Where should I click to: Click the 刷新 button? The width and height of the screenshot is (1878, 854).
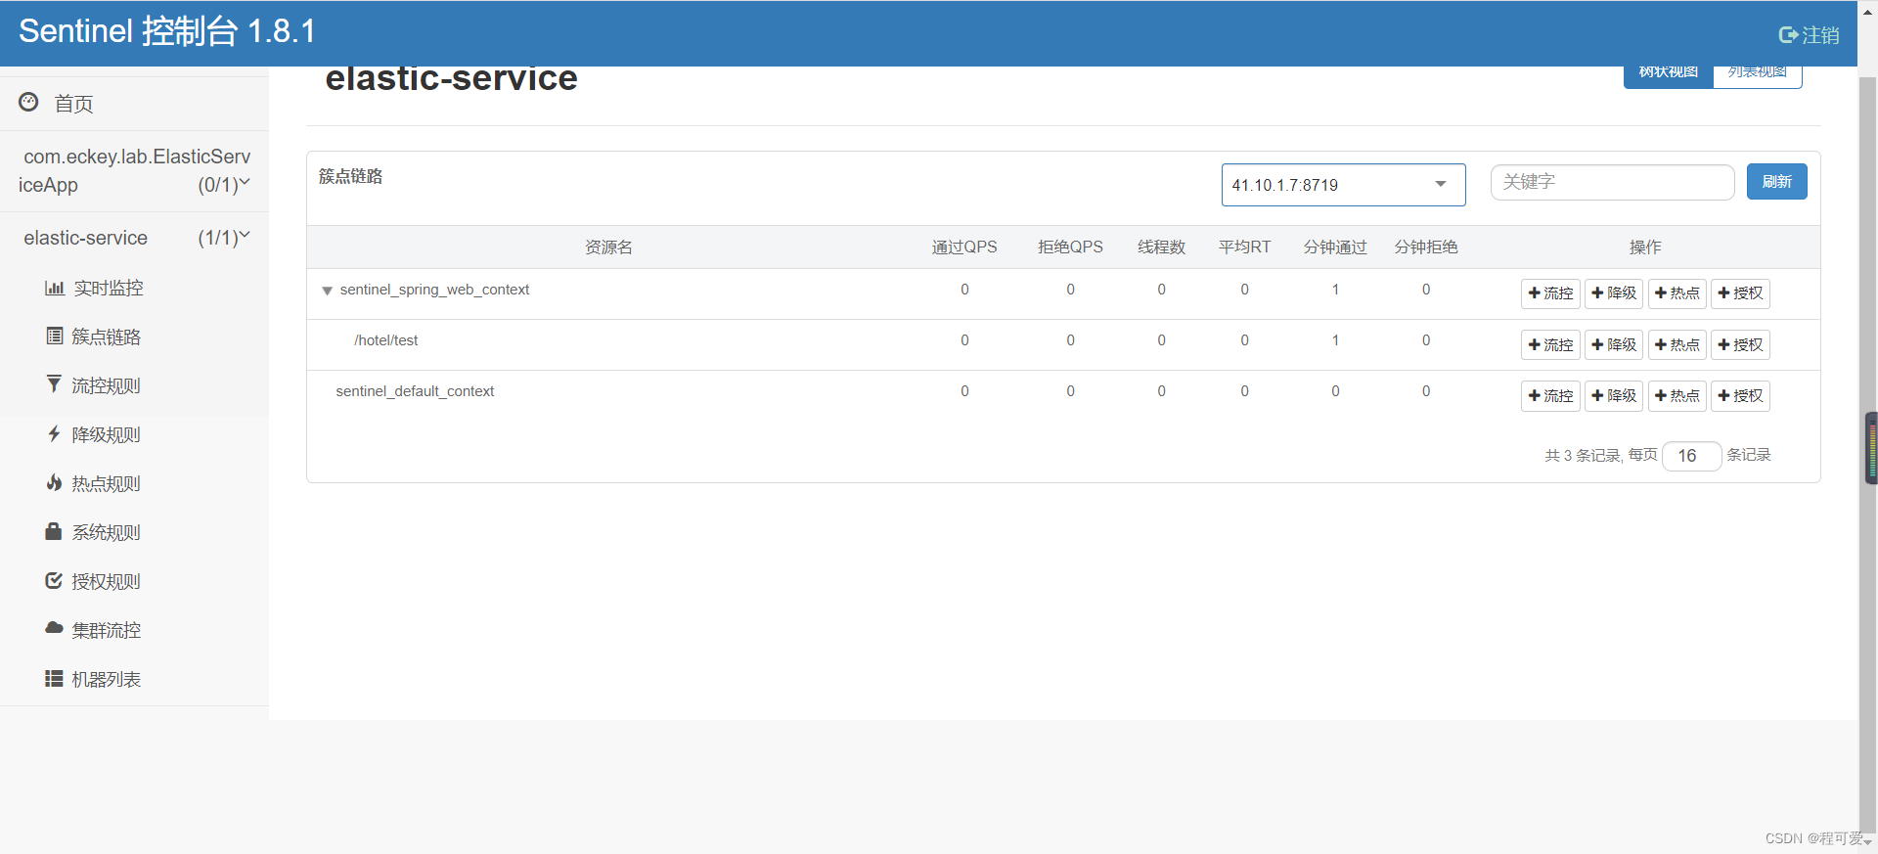[x=1776, y=182]
